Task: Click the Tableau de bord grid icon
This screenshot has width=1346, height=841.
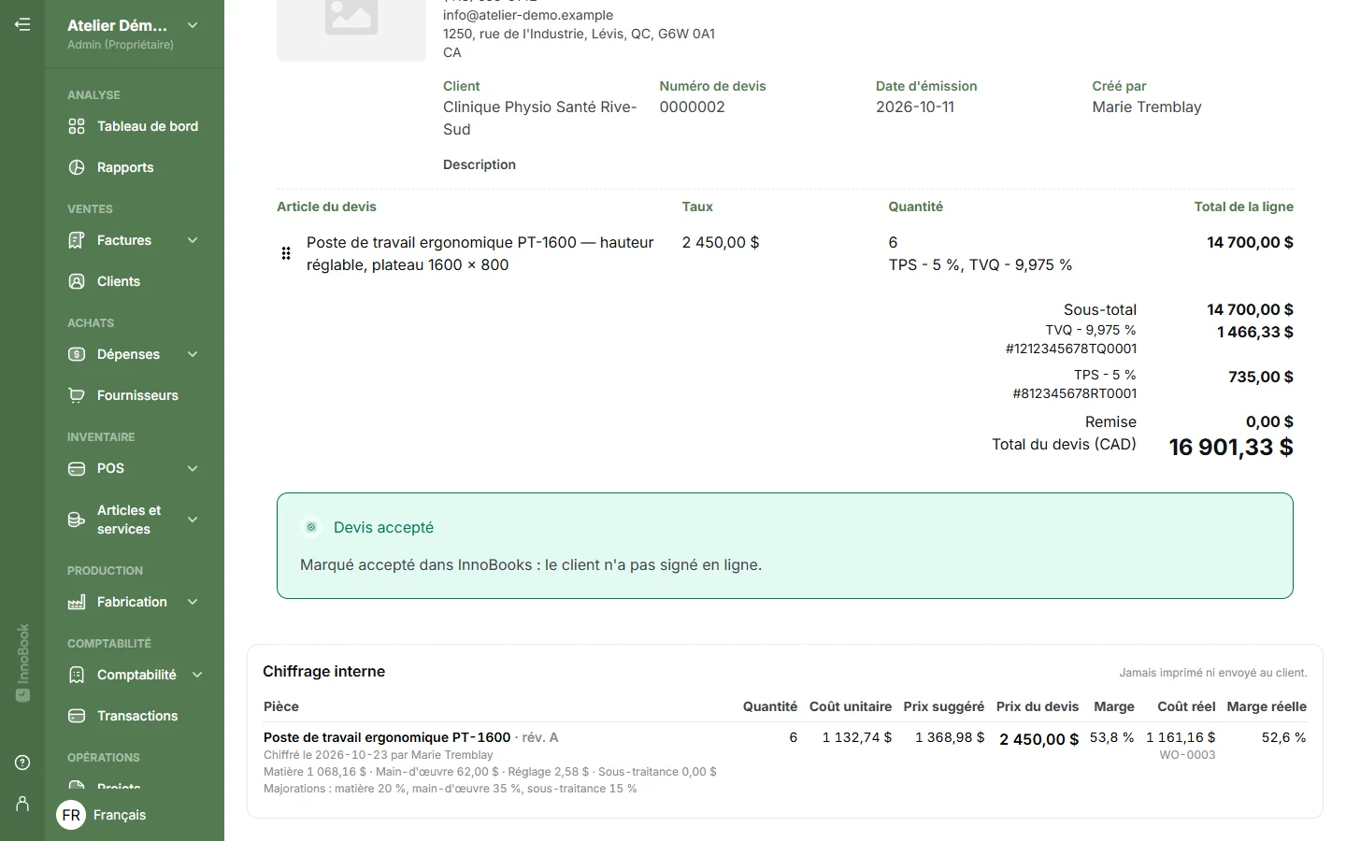Action: [x=77, y=126]
